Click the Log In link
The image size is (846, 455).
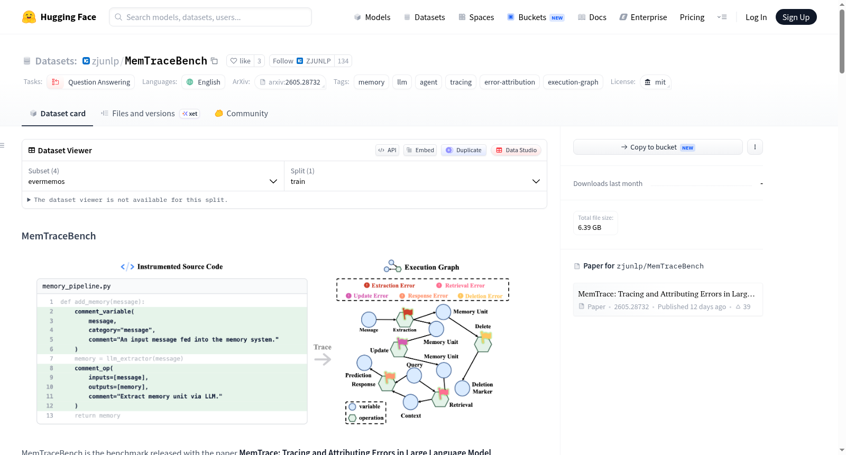(x=756, y=17)
